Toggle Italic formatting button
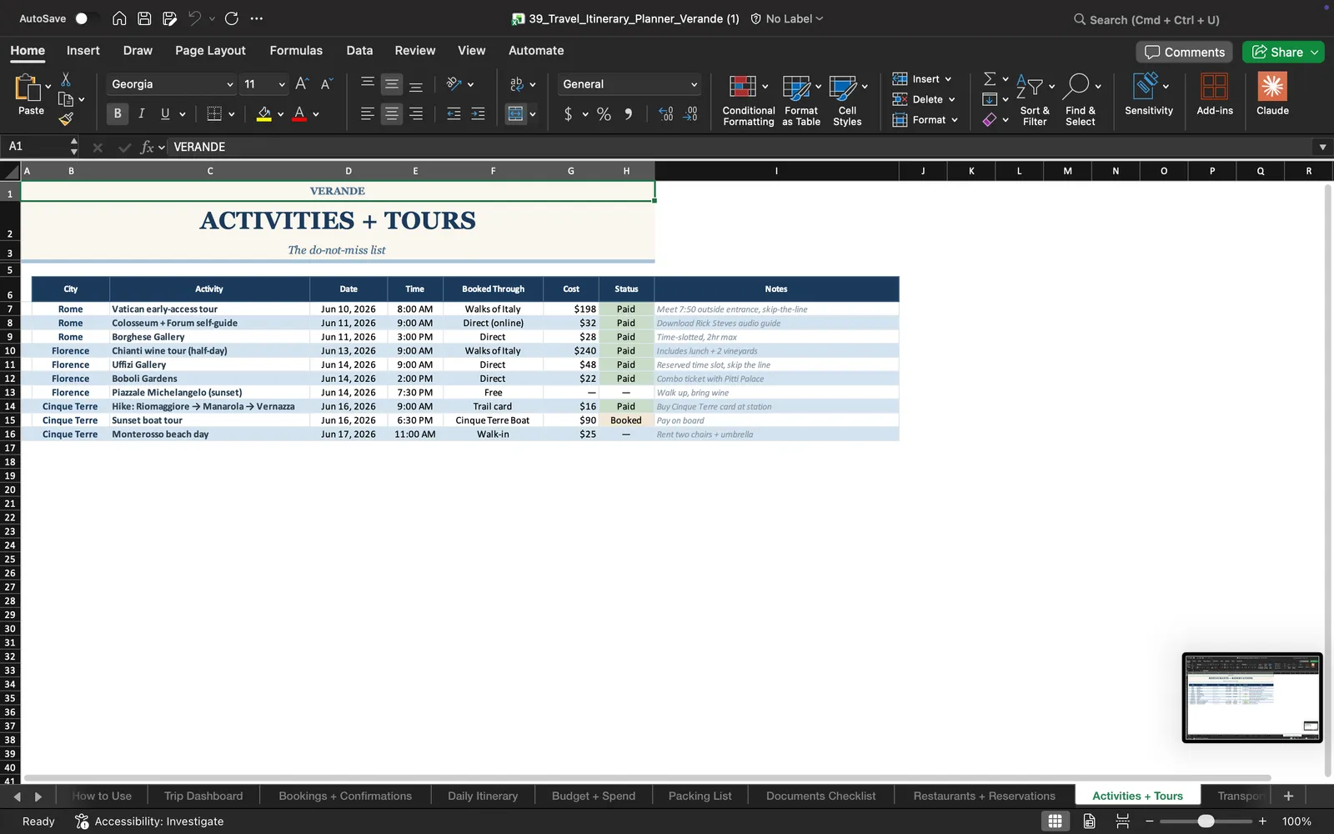Image resolution: width=1334 pixels, height=834 pixels. pos(141,113)
